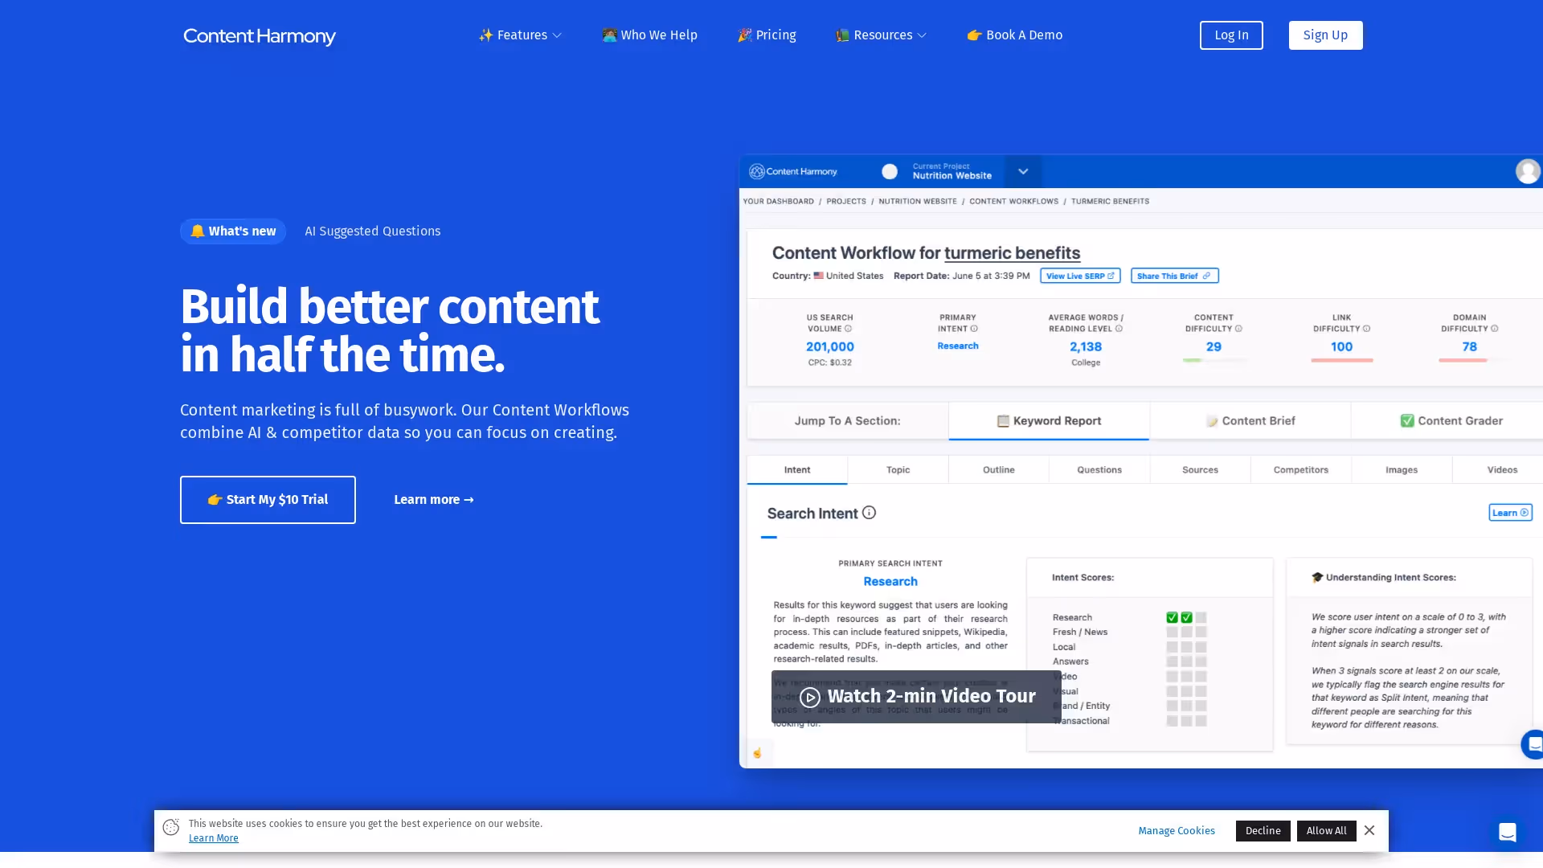This screenshot has height=868, width=1543.
Task: Start the $10 trial
Action: [x=268, y=500]
